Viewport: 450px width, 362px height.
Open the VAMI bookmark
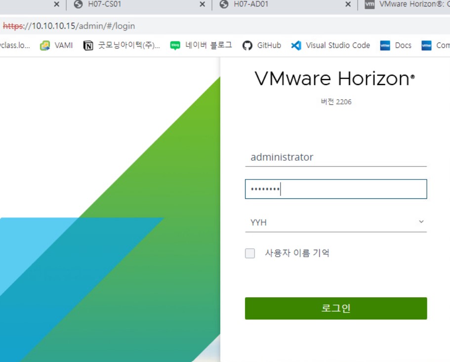pyautogui.click(x=56, y=45)
